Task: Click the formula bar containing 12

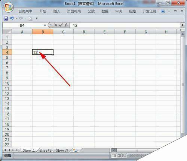Action: (x=125, y=25)
